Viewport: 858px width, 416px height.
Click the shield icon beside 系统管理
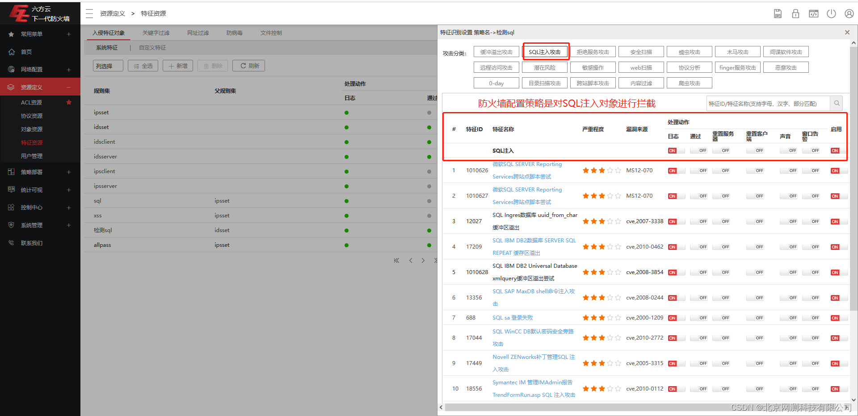pyautogui.click(x=11, y=225)
